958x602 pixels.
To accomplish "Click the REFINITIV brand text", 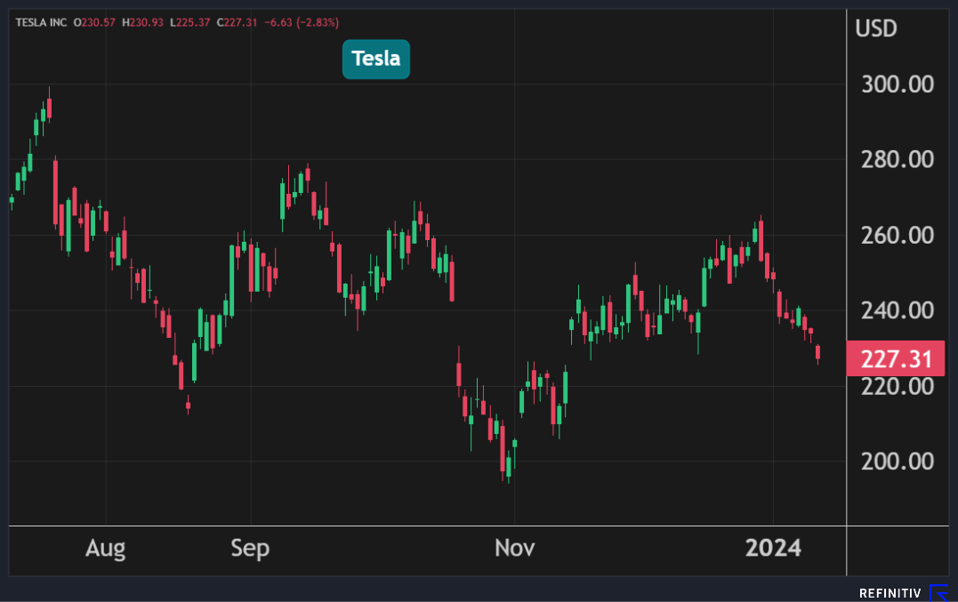I will click(x=891, y=593).
